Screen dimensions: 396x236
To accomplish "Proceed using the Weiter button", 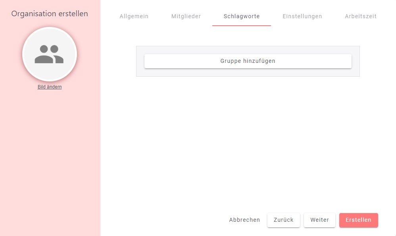I will click(319, 220).
